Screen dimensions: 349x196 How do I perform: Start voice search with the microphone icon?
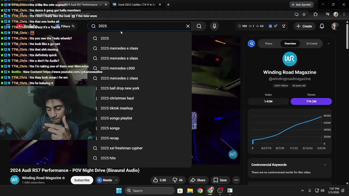pos(214,26)
